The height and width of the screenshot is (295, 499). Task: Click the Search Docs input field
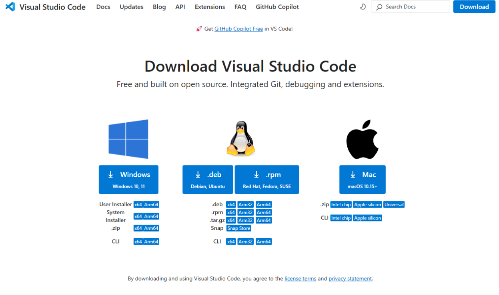pos(411,7)
